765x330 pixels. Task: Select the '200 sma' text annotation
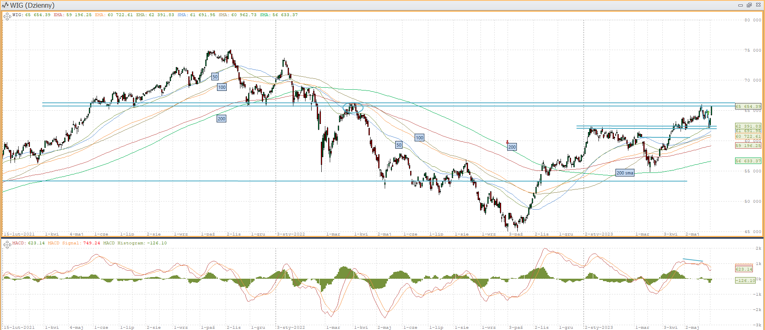coord(624,173)
